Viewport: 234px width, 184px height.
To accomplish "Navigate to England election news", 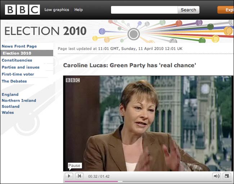I will 10,95.
